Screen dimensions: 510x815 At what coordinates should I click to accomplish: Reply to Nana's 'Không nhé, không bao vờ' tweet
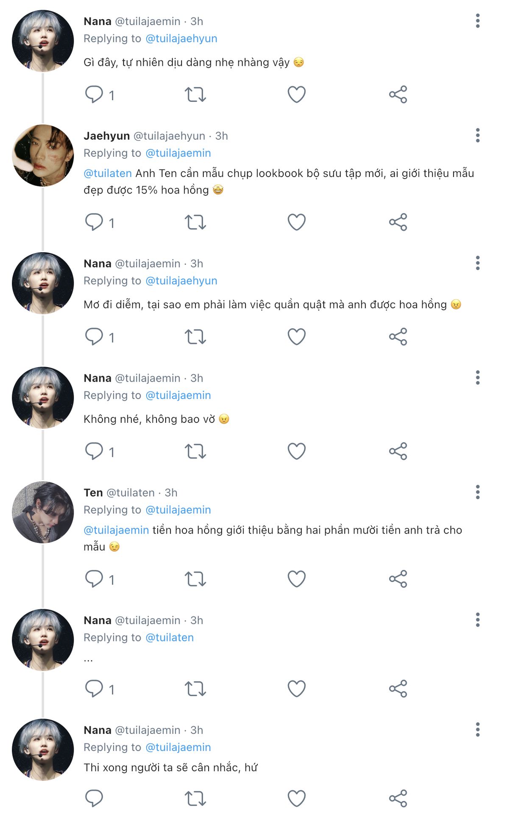coord(94,451)
